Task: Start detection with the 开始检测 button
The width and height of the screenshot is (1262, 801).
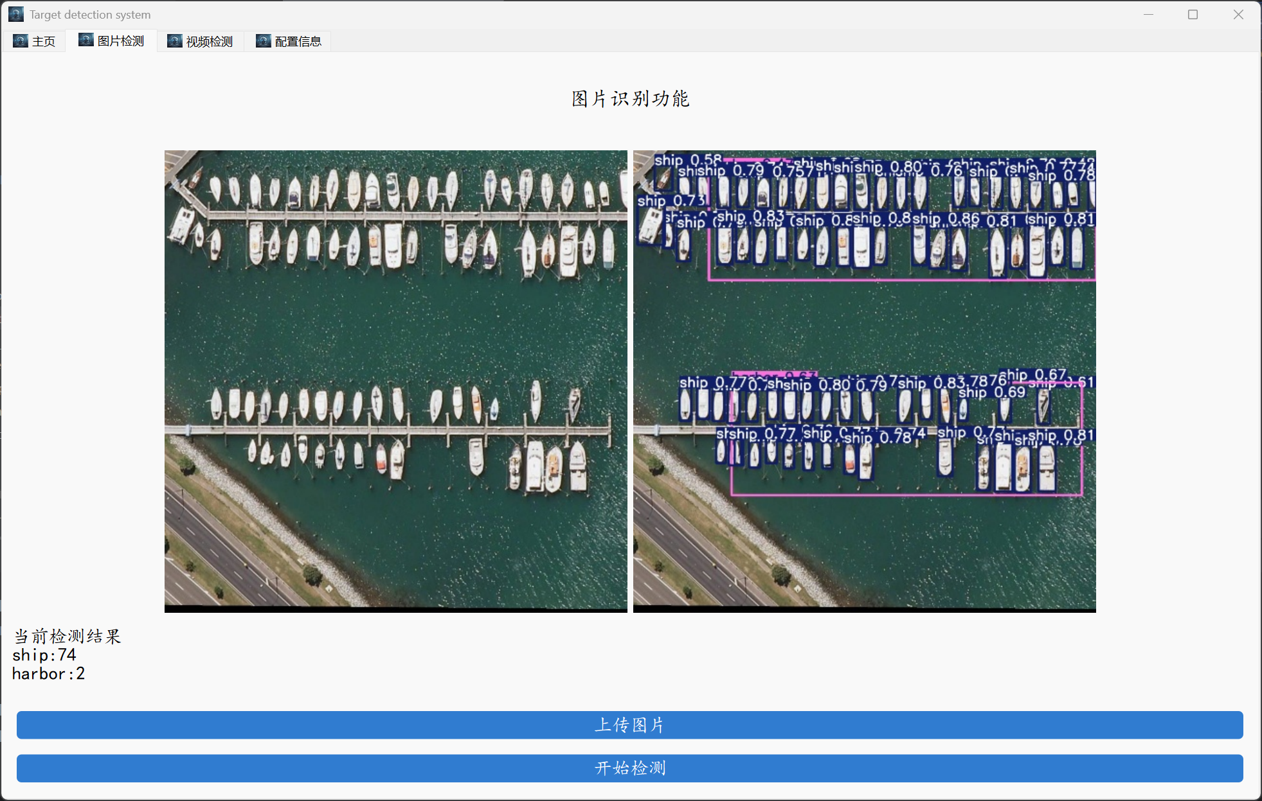Action: click(629, 768)
